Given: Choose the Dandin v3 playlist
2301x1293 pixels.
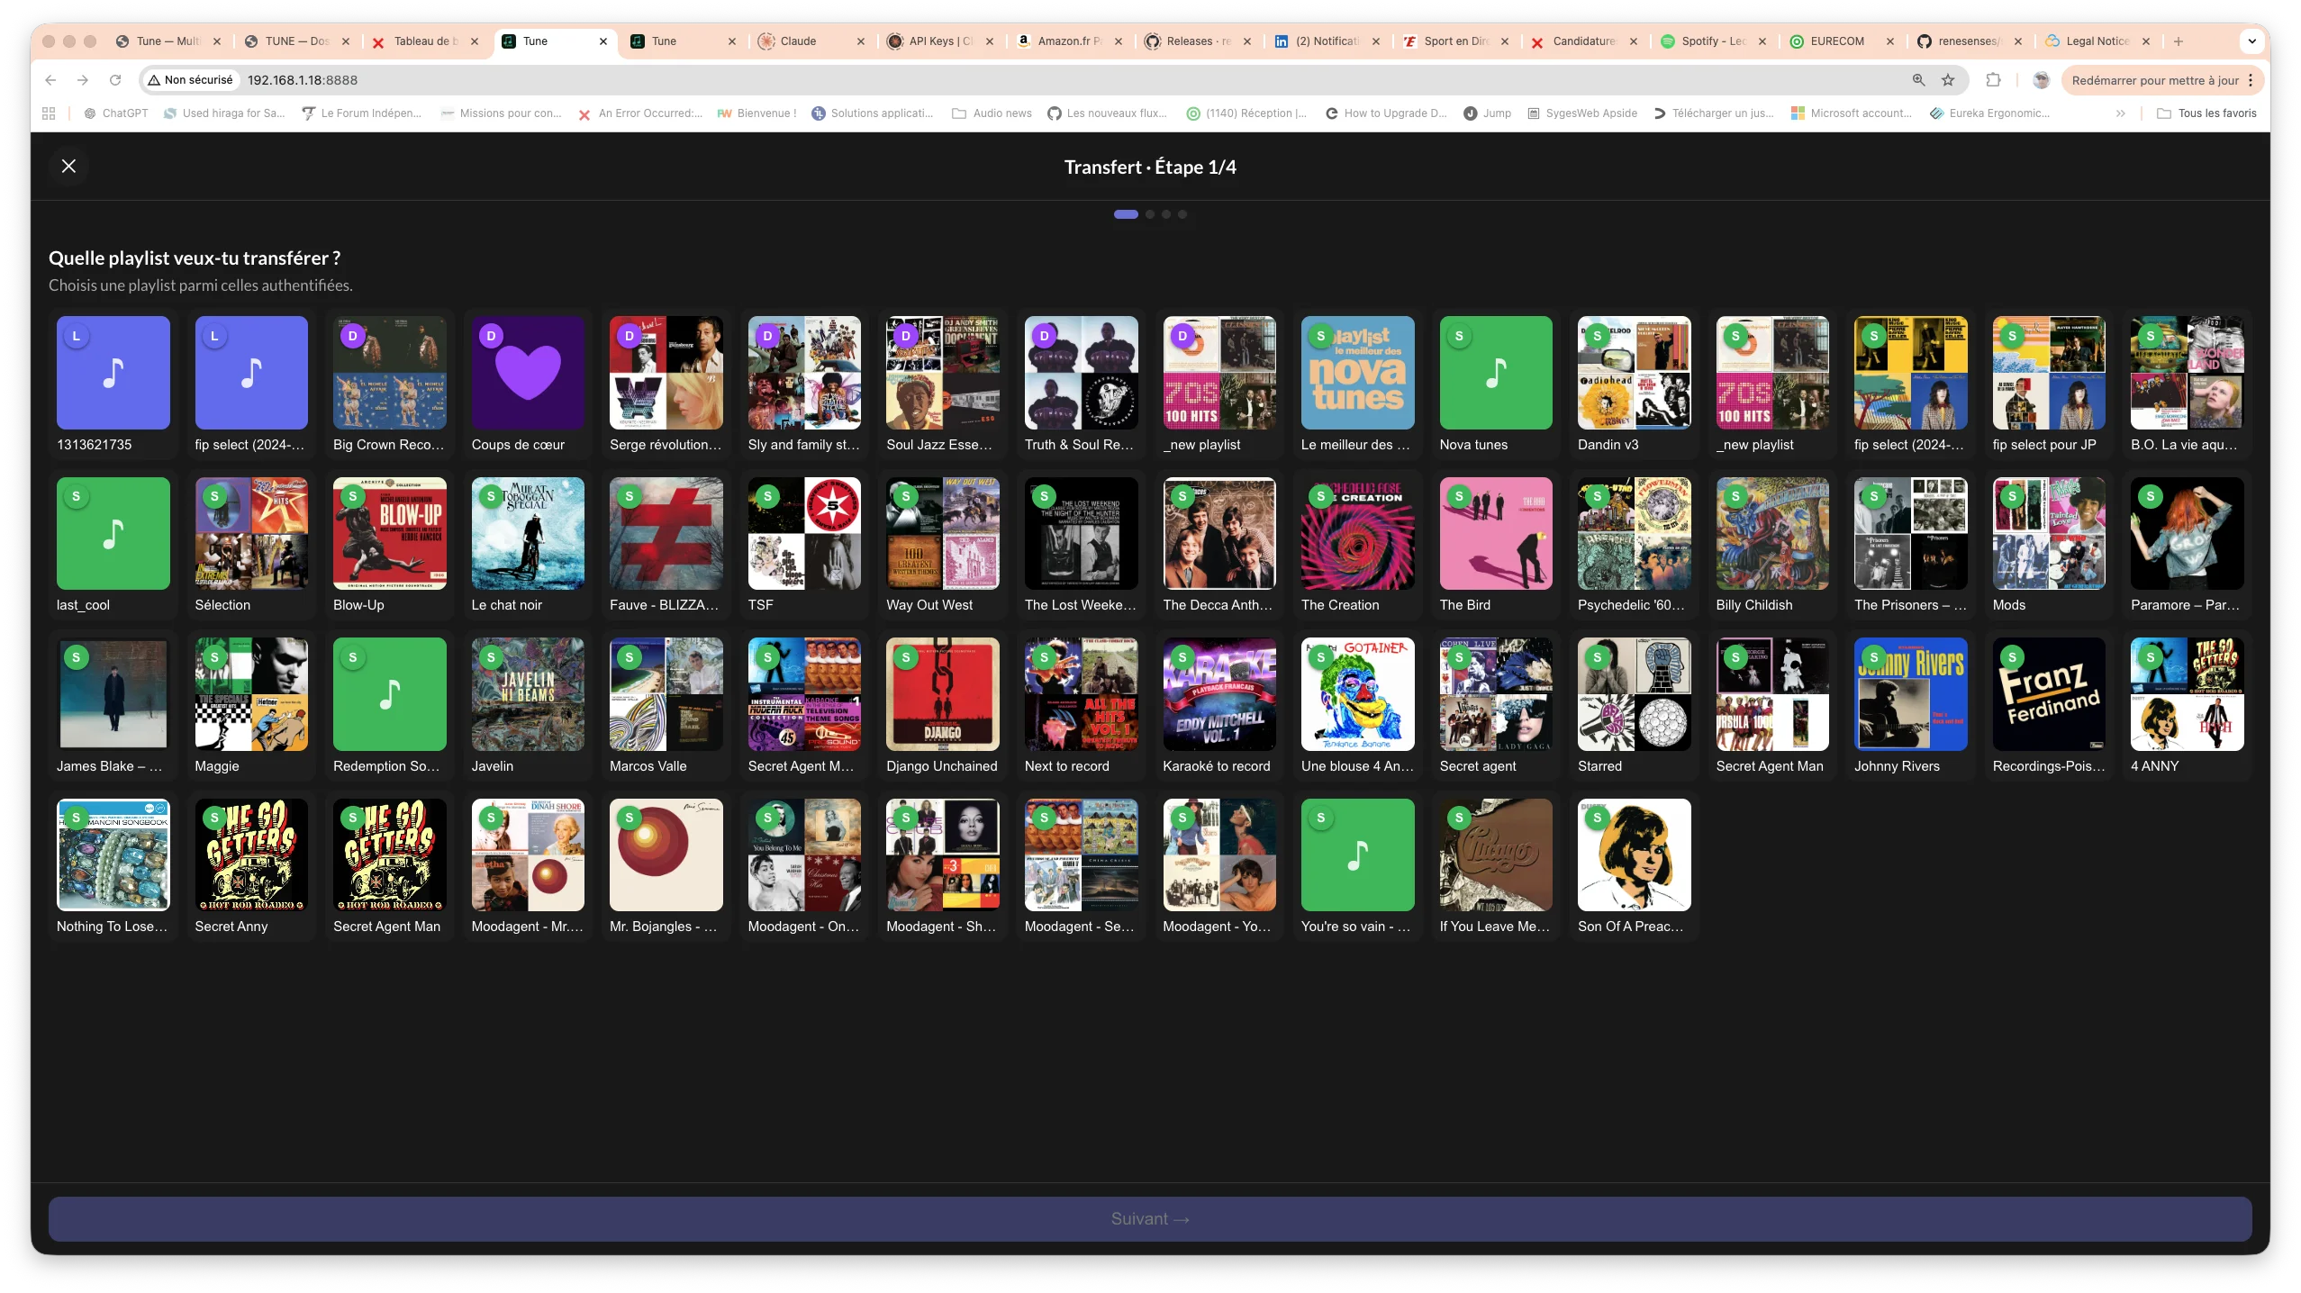Looking at the screenshot, I should click(1634, 385).
